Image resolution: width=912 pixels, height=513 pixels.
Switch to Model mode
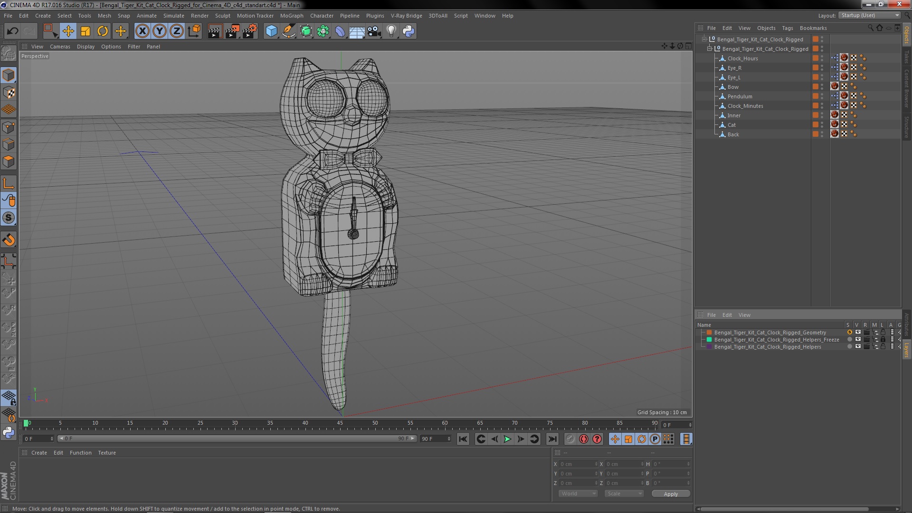point(9,75)
